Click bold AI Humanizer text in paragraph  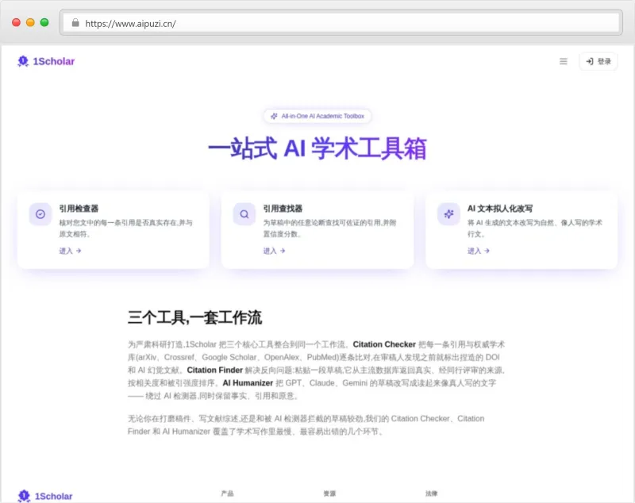coord(248,383)
